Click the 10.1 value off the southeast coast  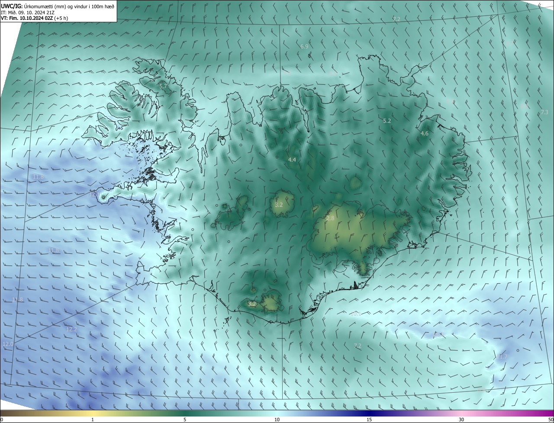[355, 314]
